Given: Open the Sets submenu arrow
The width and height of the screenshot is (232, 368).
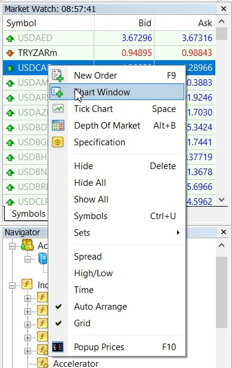Looking at the screenshot, I should coord(178,233).
